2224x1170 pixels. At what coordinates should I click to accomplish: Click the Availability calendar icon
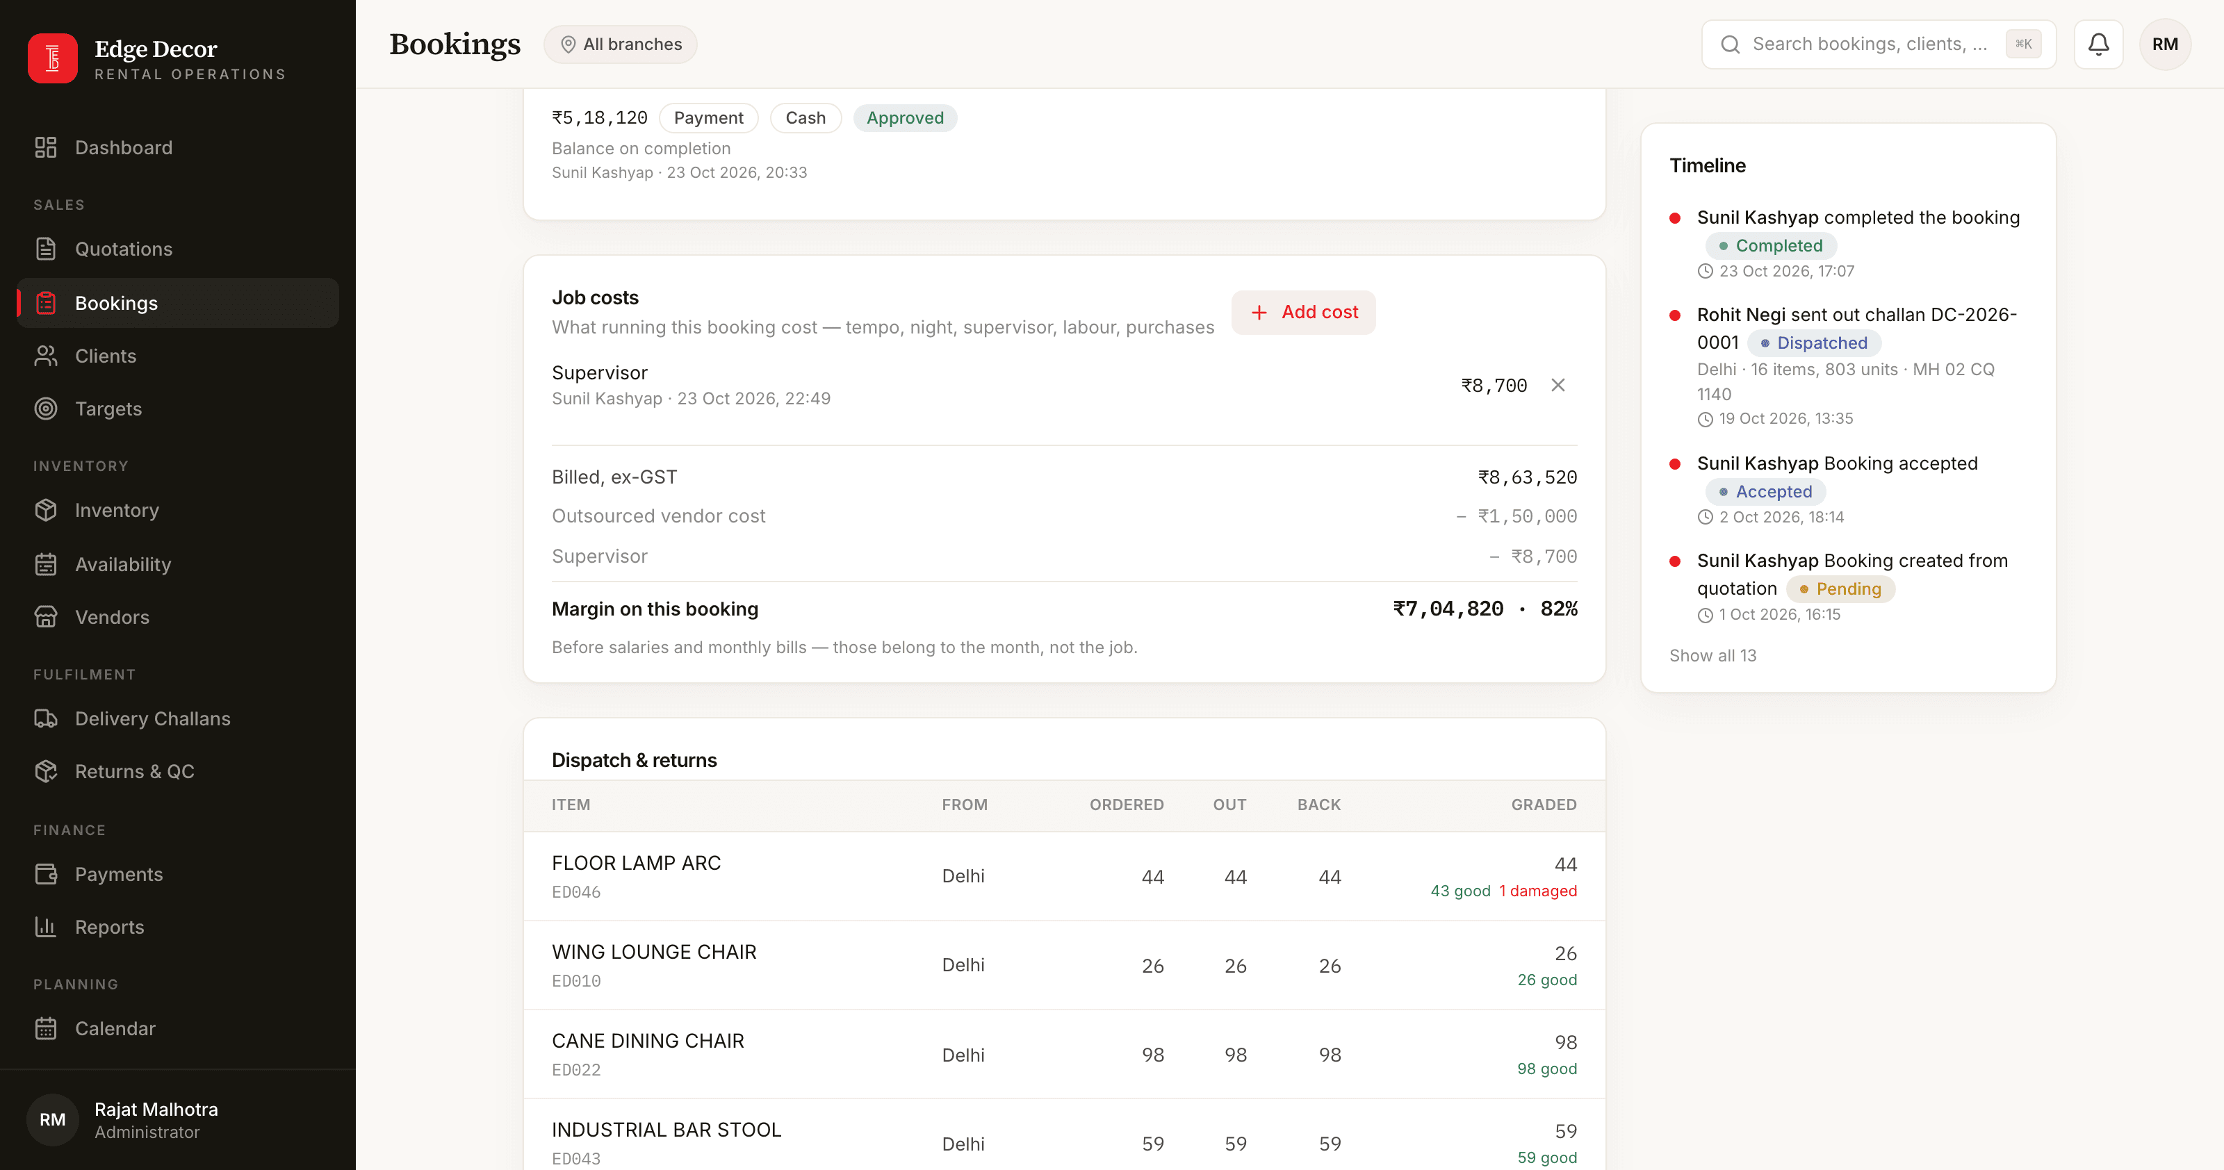coord(46,564)
